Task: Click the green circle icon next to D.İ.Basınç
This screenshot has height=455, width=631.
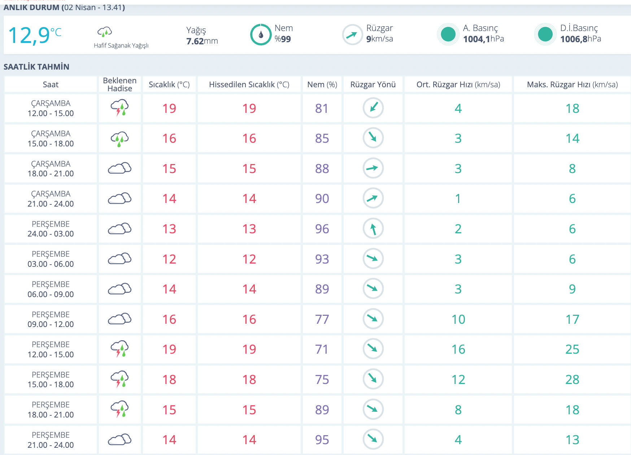Action: (x=545, y=34)
